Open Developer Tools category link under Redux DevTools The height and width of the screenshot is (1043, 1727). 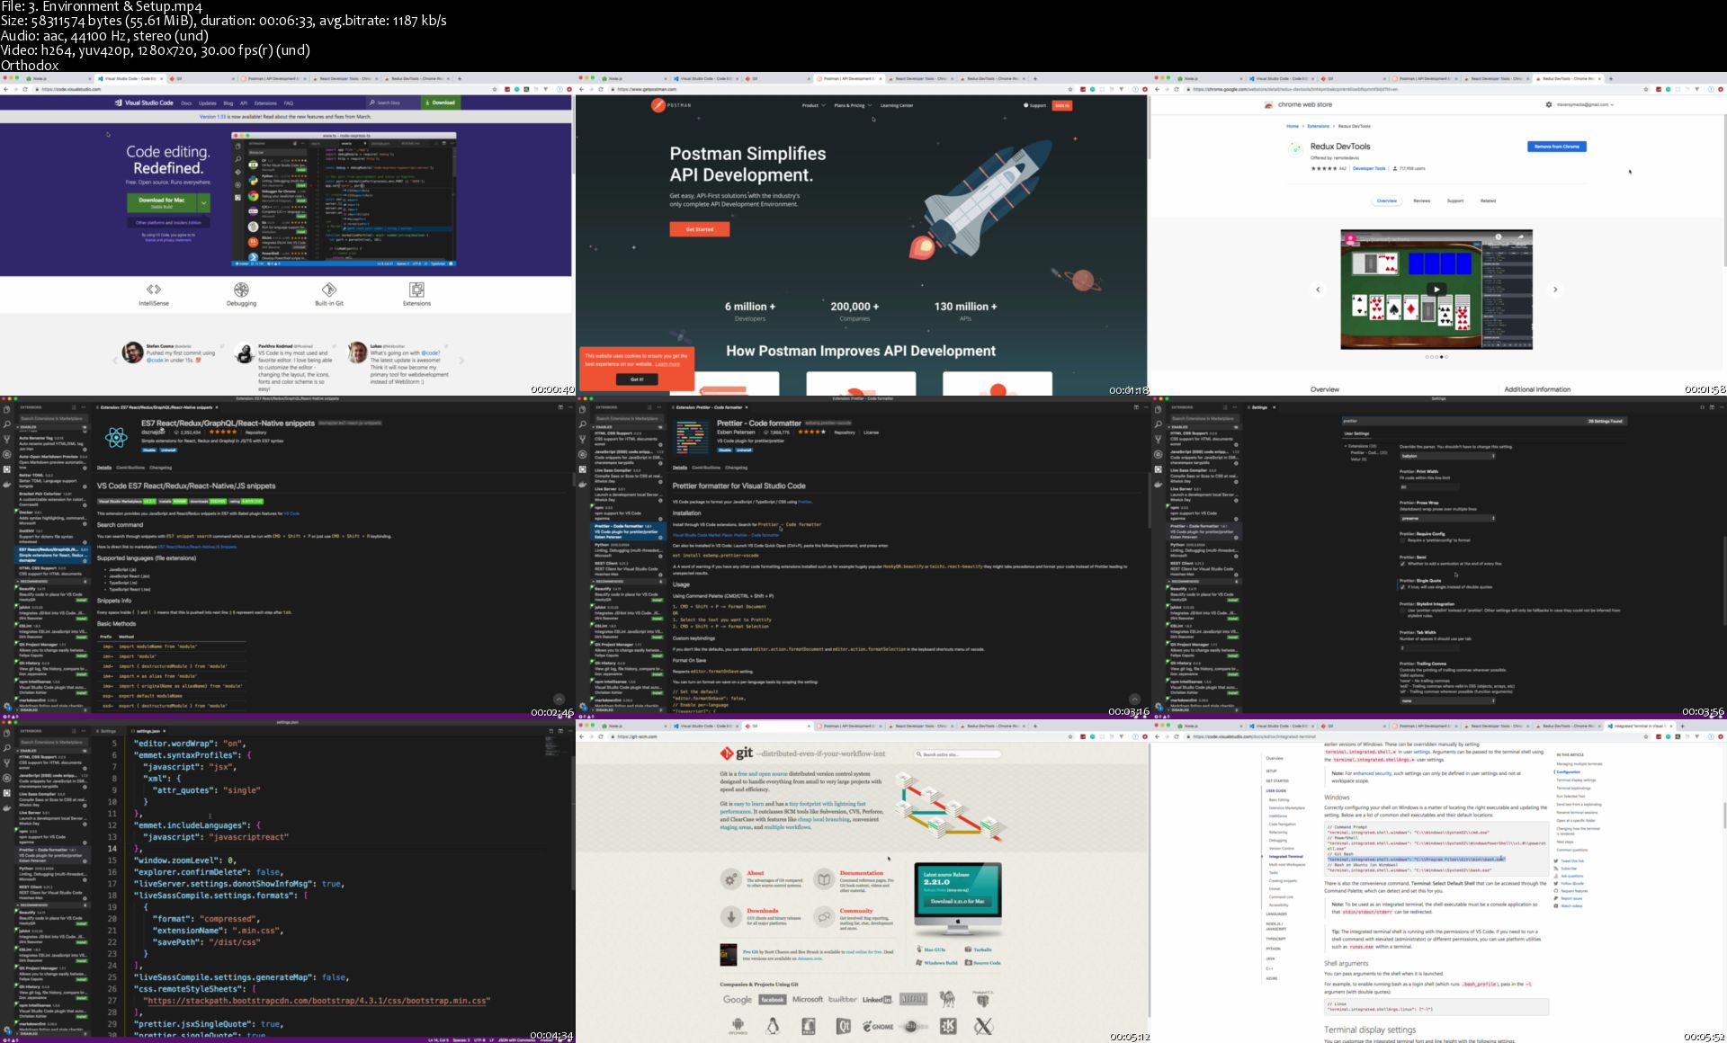(1369, 168)
